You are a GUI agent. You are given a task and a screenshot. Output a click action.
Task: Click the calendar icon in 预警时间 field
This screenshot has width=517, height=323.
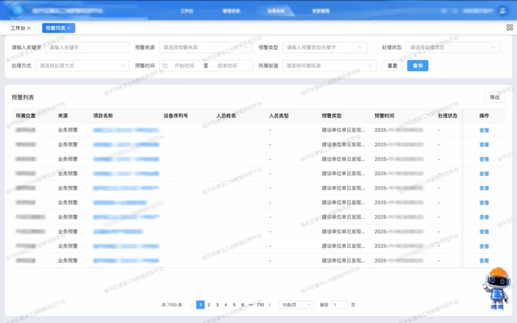coord(165,66)
